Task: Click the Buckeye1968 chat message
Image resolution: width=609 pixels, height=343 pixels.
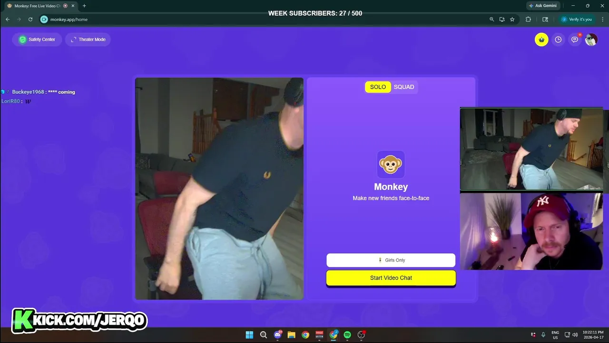Action: tap(38, 92)
